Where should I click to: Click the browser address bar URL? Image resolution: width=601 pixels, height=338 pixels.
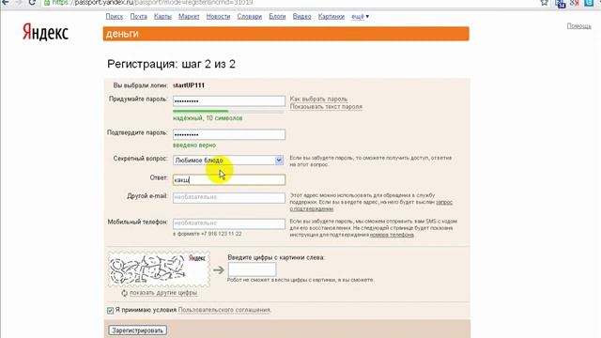152,3
